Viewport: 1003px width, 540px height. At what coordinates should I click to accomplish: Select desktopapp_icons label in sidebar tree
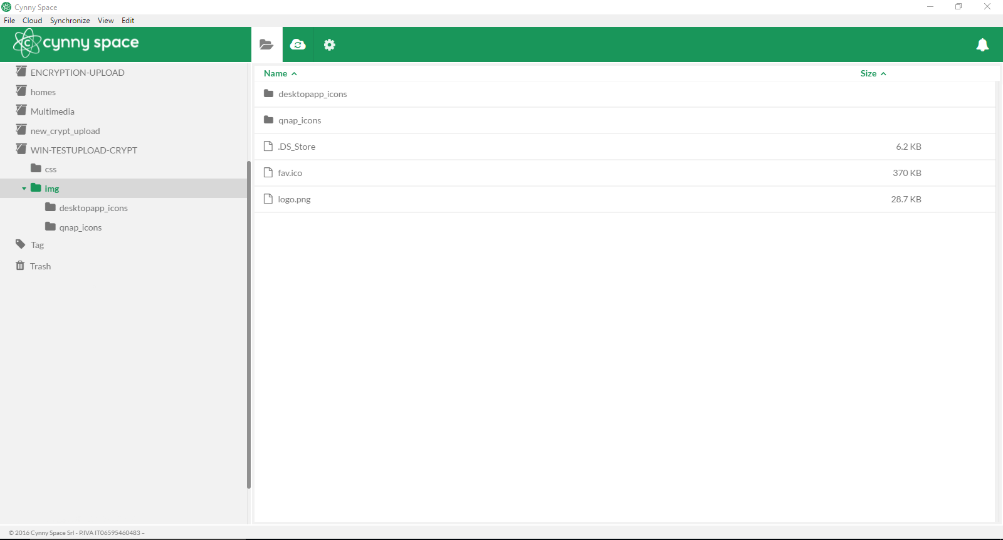pyautogui.click(x=93, y=208)
